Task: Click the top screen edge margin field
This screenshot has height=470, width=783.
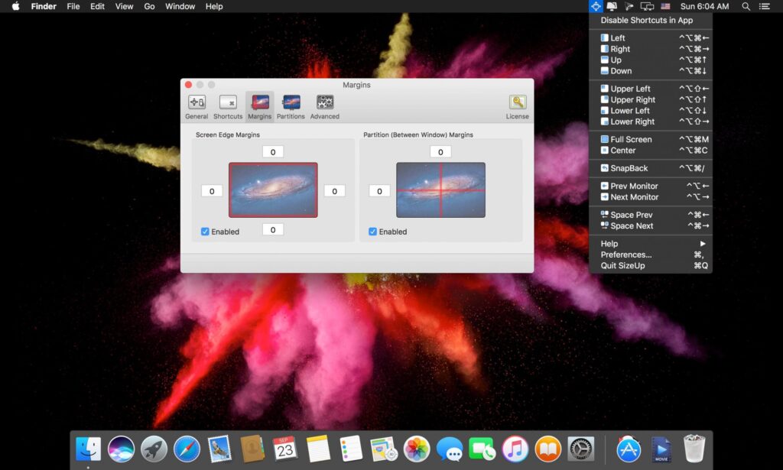Action: point(273,152)
